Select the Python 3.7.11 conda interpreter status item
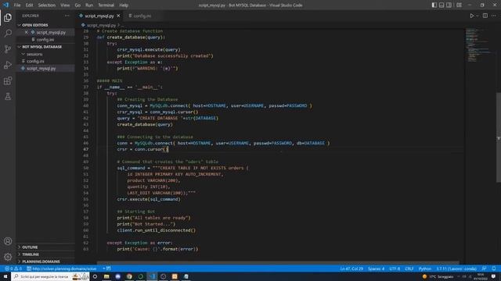Image resolution: width=501 pixels, height=281 pixels. [x=456, y=269]
